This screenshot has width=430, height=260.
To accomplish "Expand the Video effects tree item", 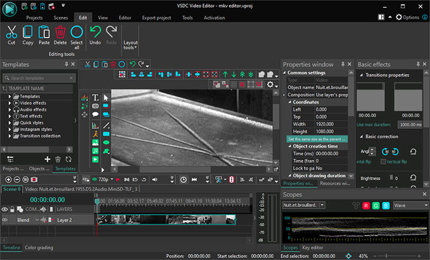I will tap(10, 103).
